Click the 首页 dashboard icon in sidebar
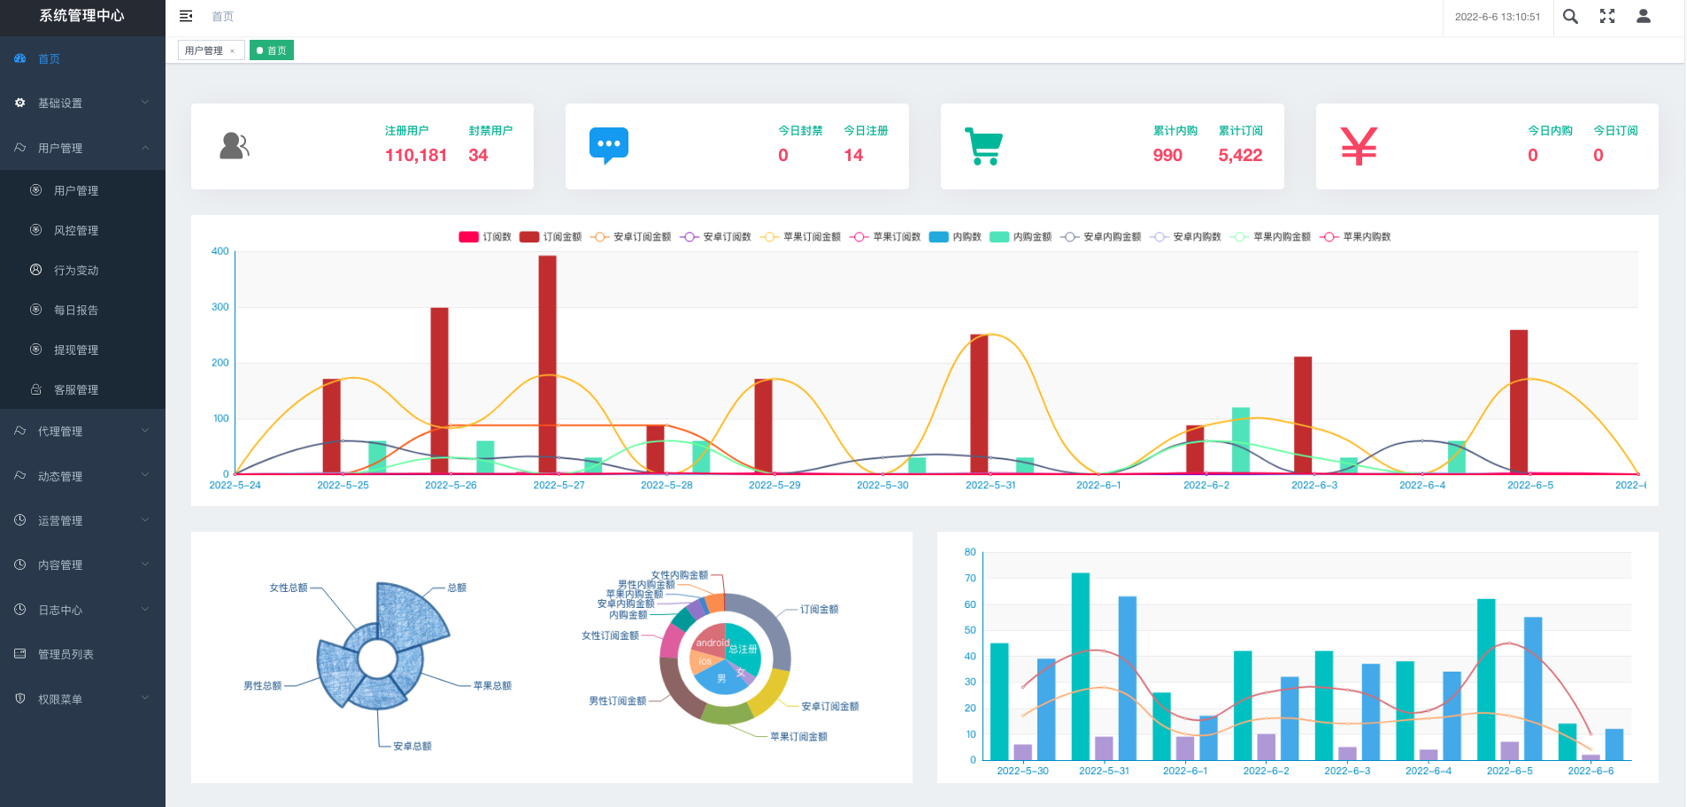The image size is (1687, 807). [19, 58]
